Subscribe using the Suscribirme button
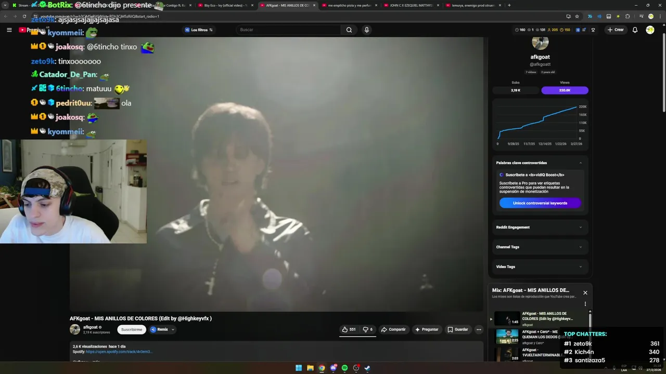This screenshot has width=666, height=374. point(132,329)
